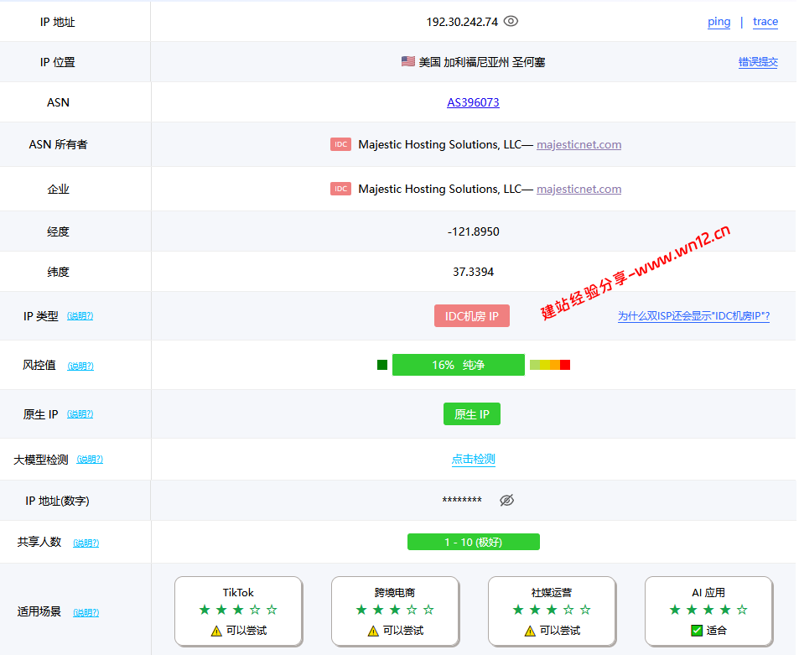
Task: Select the 跨境电商 scenario card
Action: tap(395, 611)
